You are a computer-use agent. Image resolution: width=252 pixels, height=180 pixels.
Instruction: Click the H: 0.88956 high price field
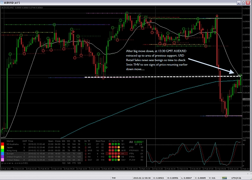pos(173,178)
